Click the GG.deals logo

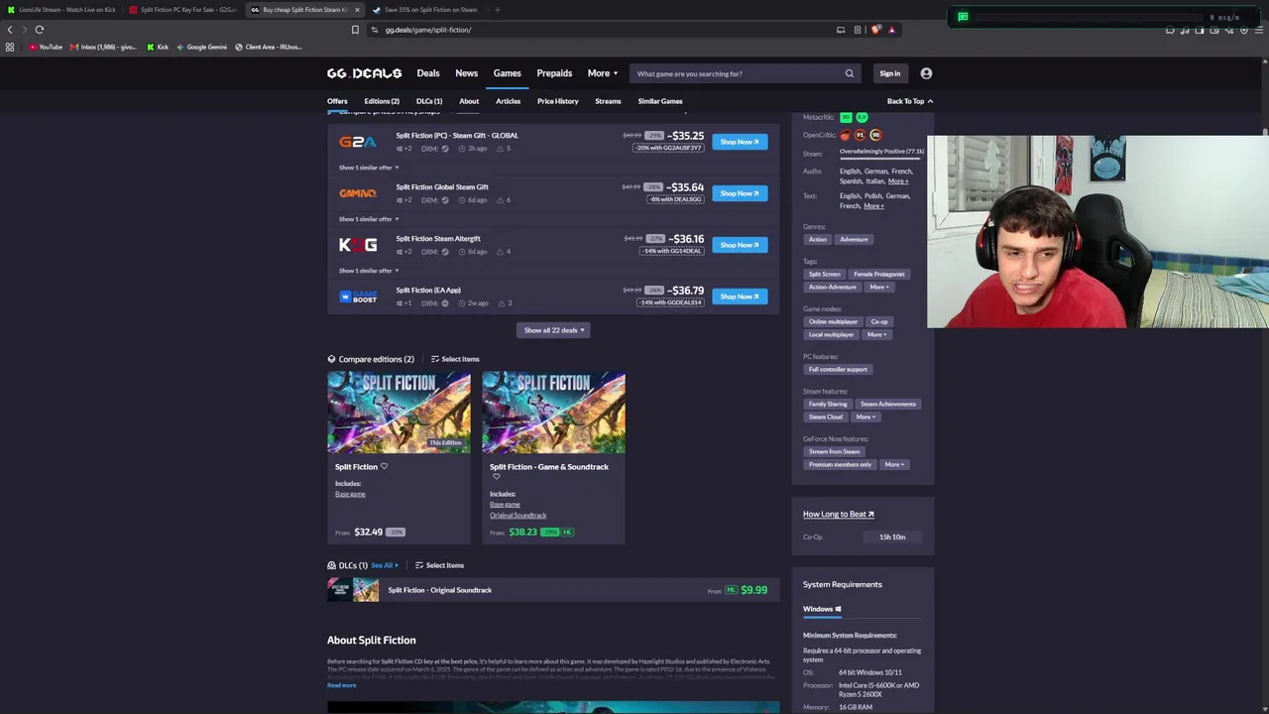click(364, 73)
